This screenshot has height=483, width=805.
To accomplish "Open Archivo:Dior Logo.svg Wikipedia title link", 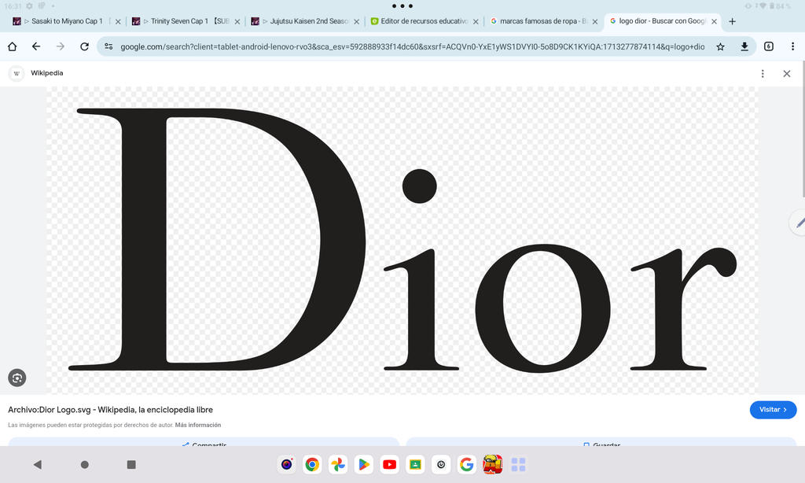I will pyautogui.click(x=110, y=410).
